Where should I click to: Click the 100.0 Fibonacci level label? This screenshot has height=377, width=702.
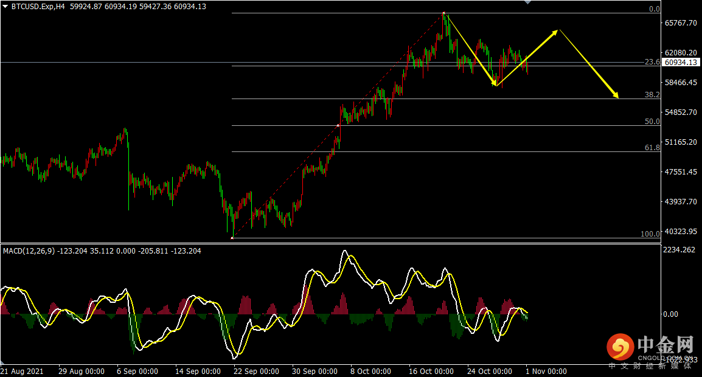coord(650,233)
